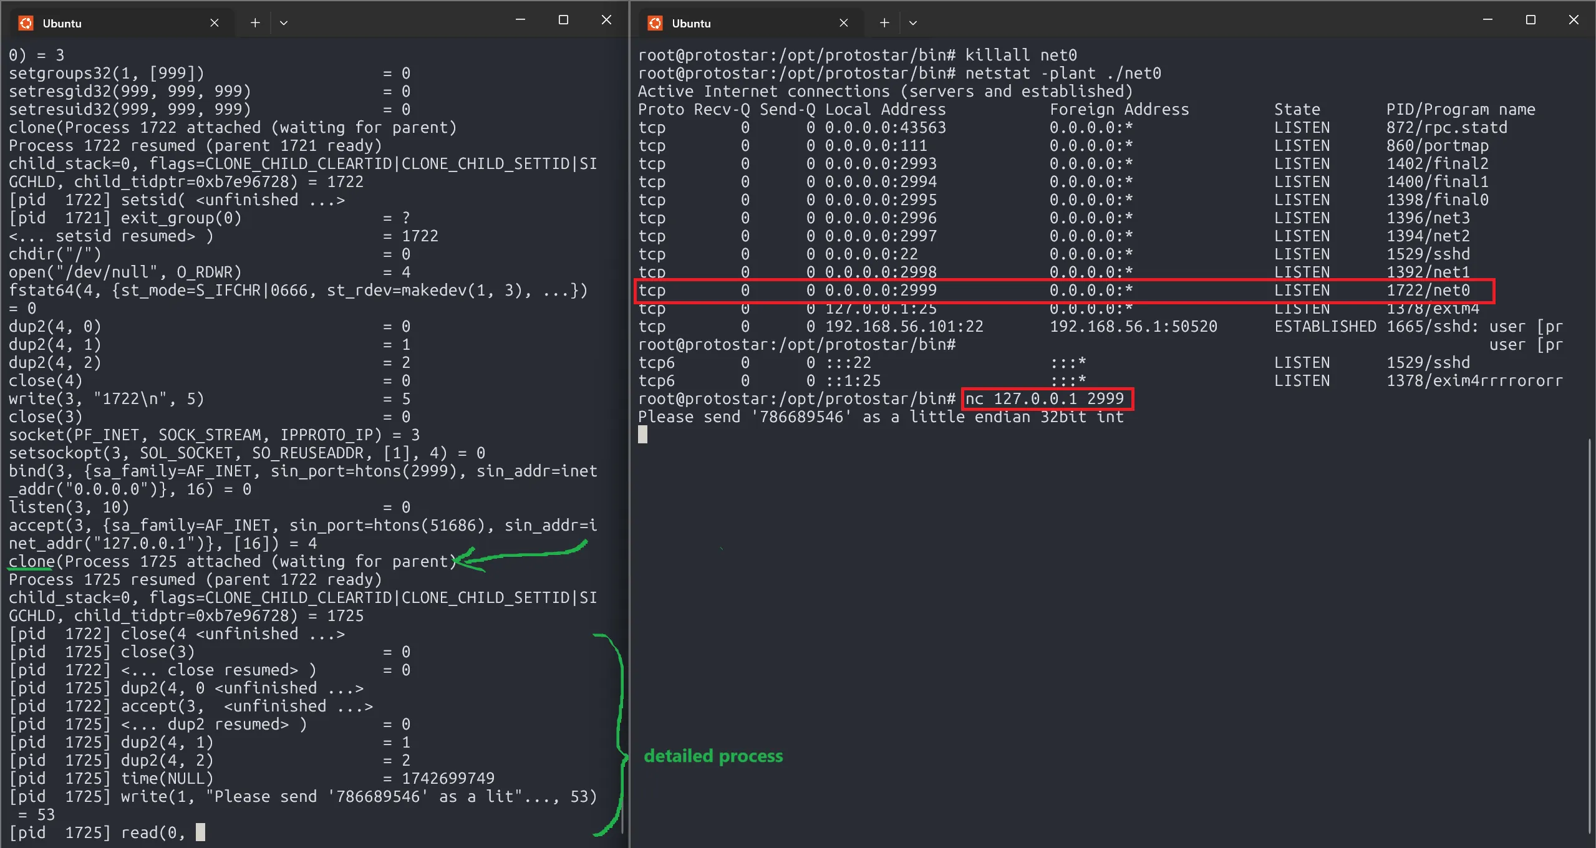Open a new tab in the right terminal window

(884, 22)
